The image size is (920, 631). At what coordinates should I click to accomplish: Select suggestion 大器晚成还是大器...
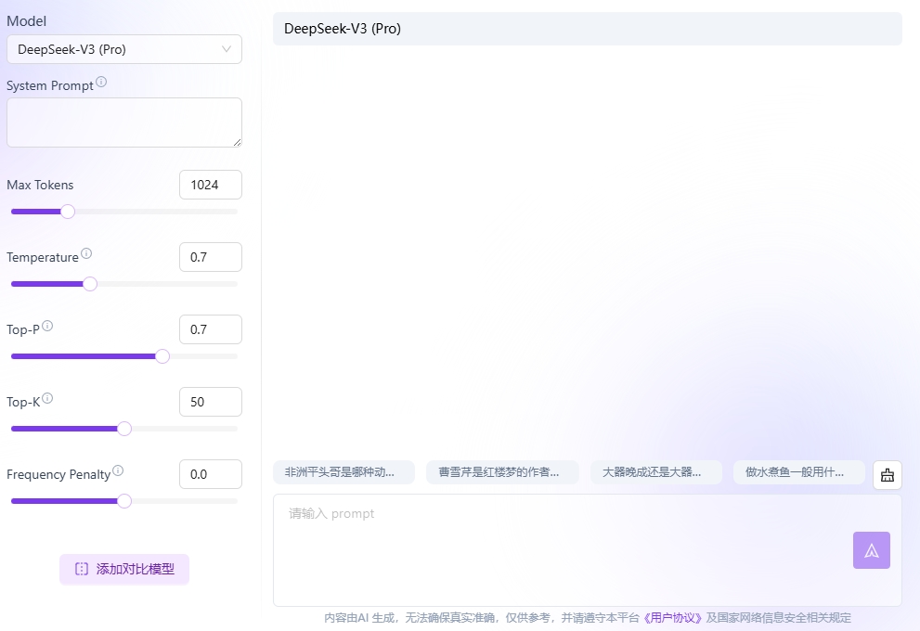click(x=656, y=472)
